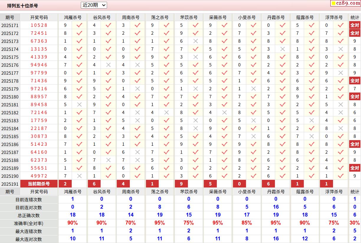The width and height of the screenshot is (361, 243).
Task: Click 谷风's current kill number 6 in row 2025191
Action: [94, 184]
